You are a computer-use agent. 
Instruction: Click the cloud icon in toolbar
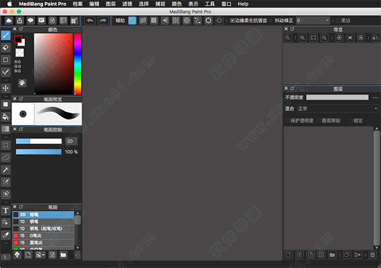tap(9, 21)
